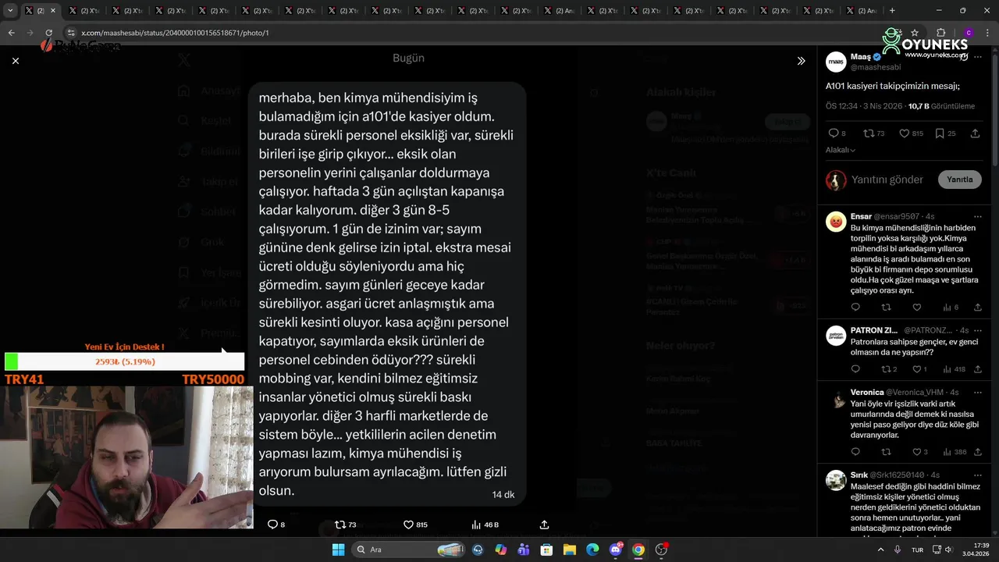Image resolution: width=999 pixels, height=562 pixels.
Task: Open Veronica's profile name link
Action: 867,392
